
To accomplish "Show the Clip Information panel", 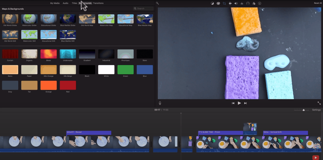I will point(259,3).
